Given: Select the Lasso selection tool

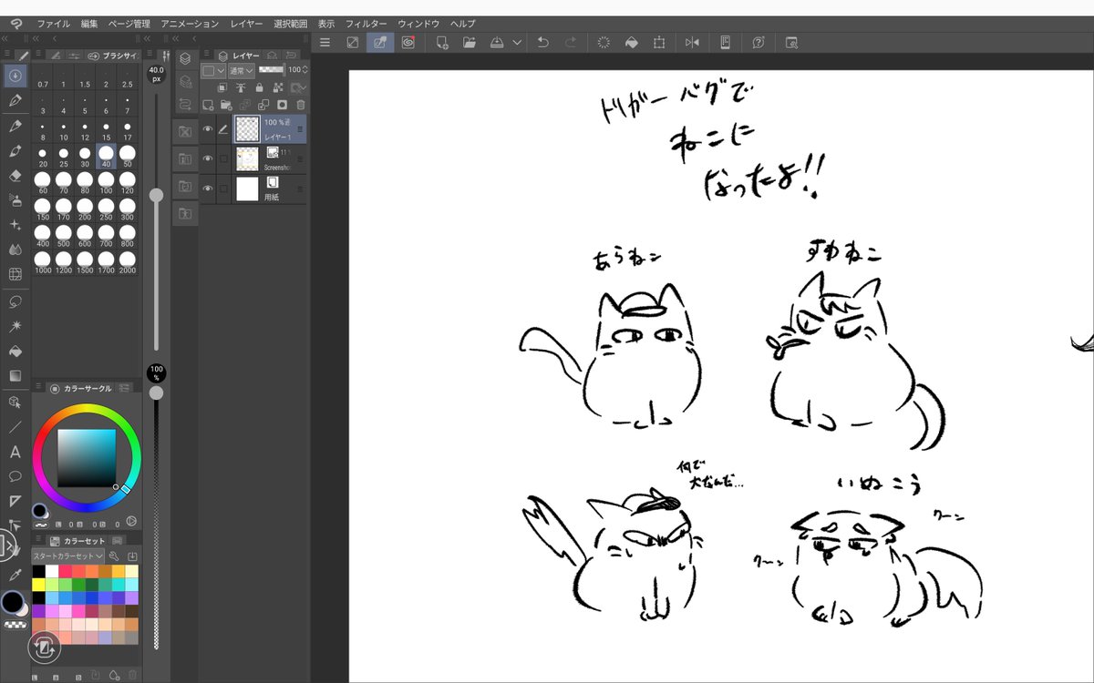Looking at the screenshot, I should (x=15, y=301).
